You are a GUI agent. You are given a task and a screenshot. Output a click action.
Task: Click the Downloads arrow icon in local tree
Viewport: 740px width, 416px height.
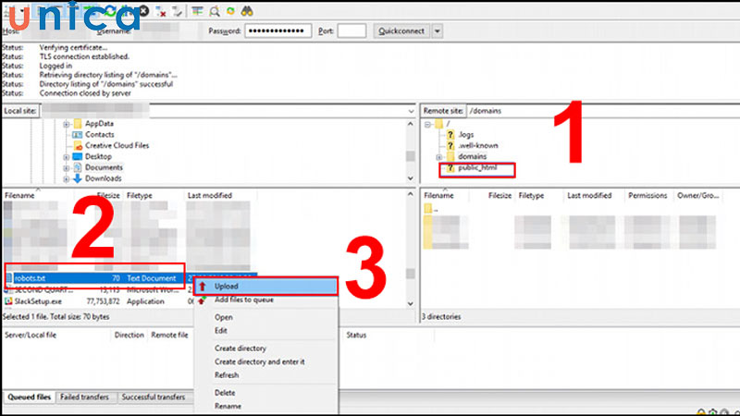78,178
